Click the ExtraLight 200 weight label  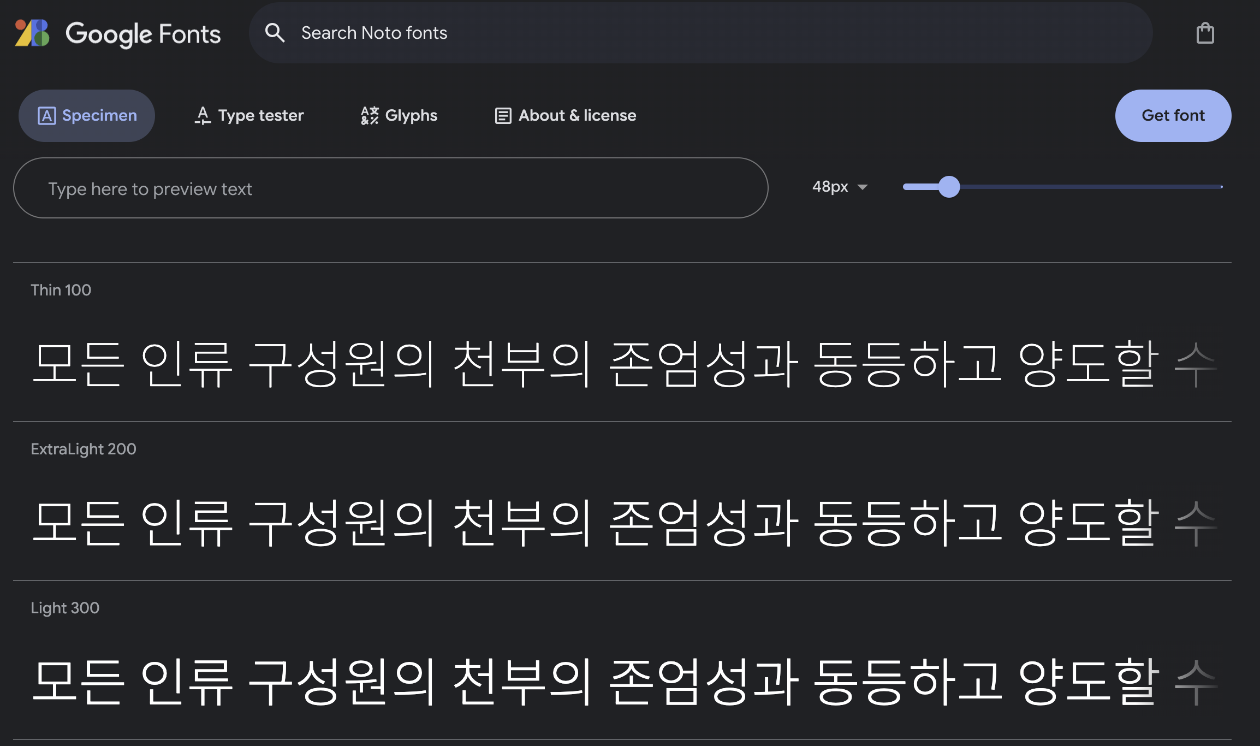point(84,449)
